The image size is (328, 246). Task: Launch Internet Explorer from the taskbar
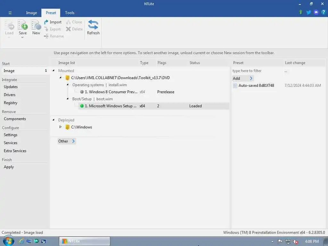tap(21, 241)
